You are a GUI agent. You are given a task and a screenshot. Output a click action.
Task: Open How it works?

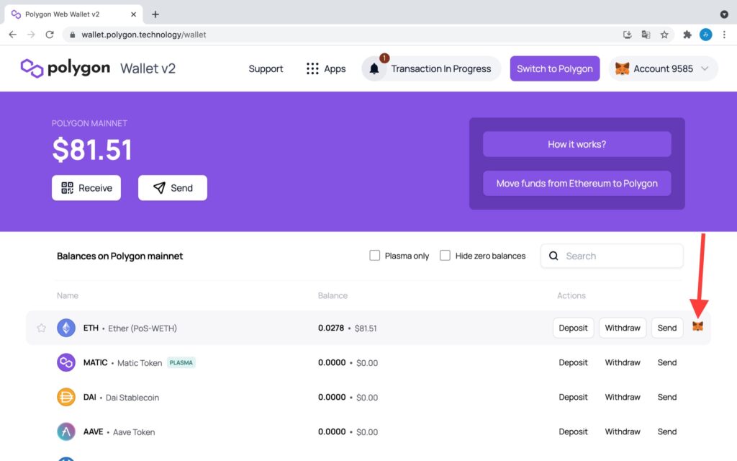click(577, 144)
